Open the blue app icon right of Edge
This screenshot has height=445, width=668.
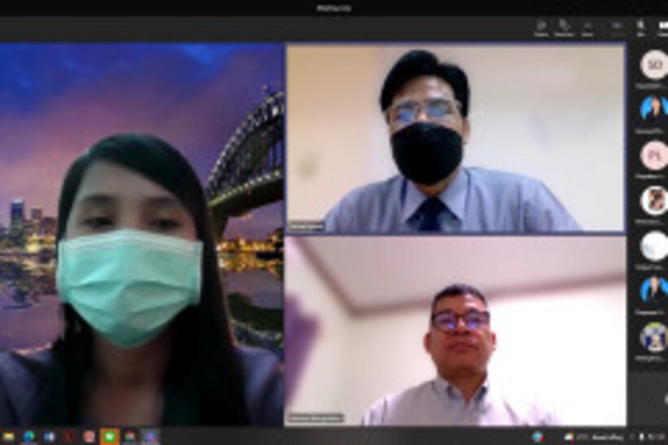coord(49,437)
